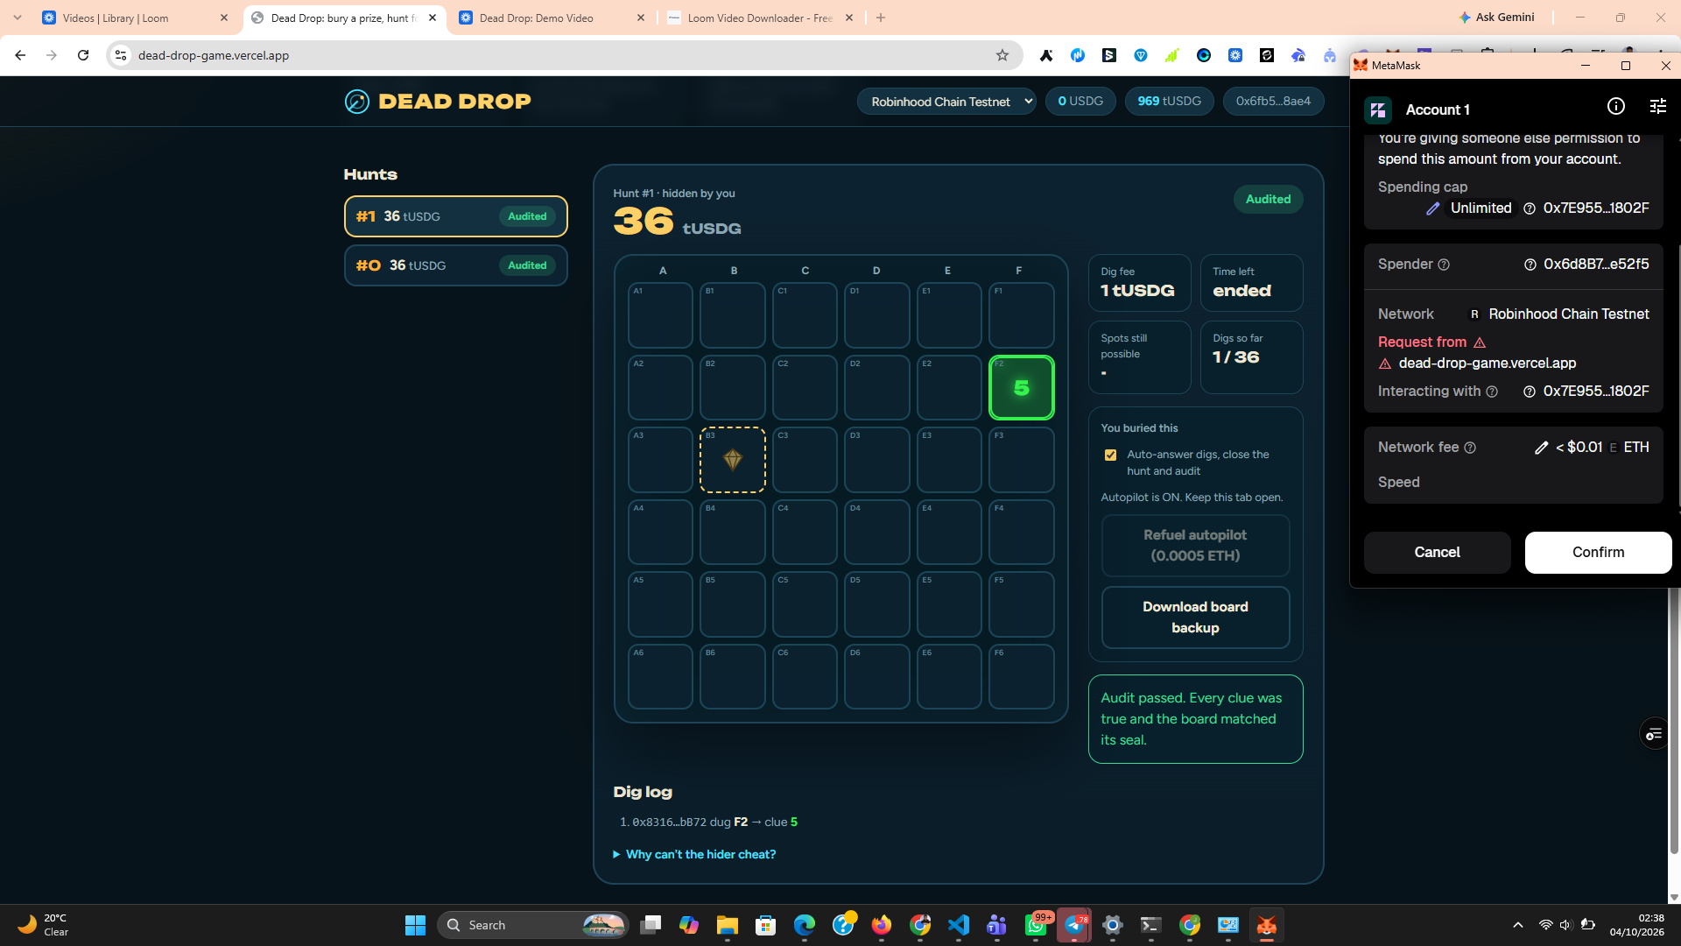Viewport: 1681px width, 946px height.
Task: Open WhatsApp from the taskbar
Action: 1036,925
